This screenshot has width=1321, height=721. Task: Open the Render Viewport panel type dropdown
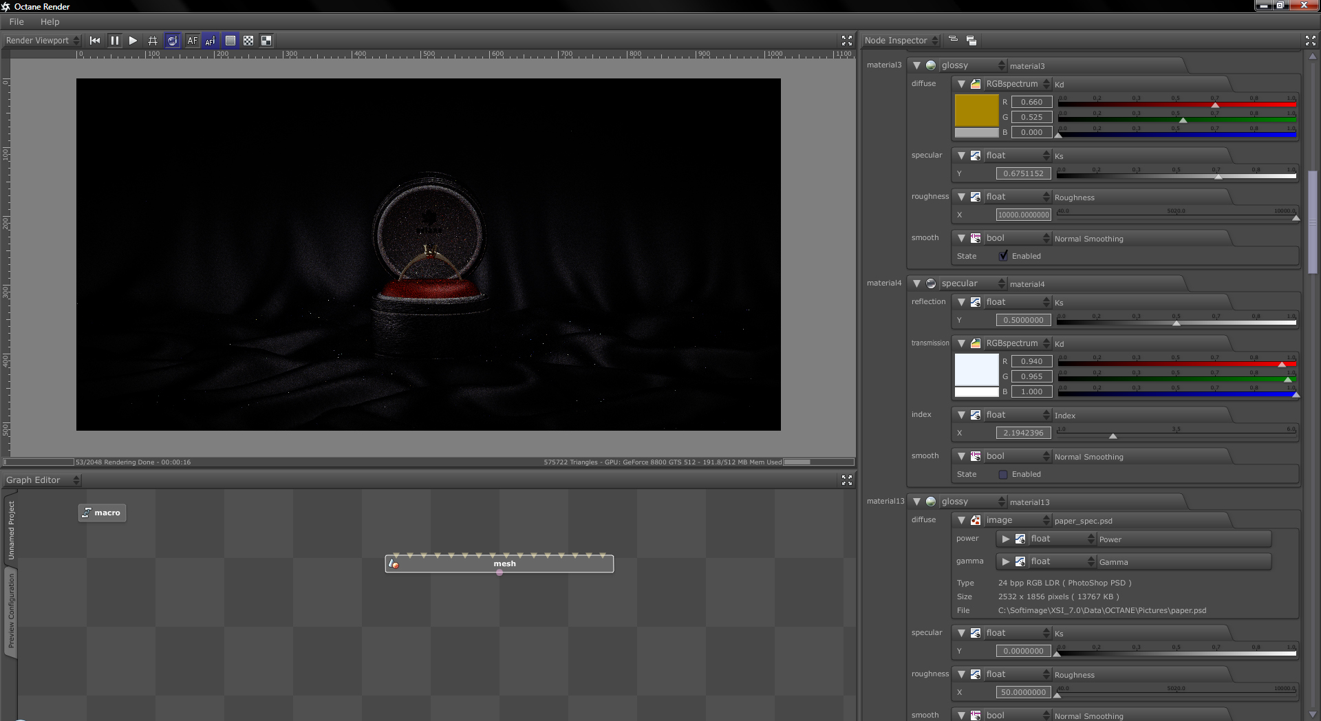pos(43,41)
